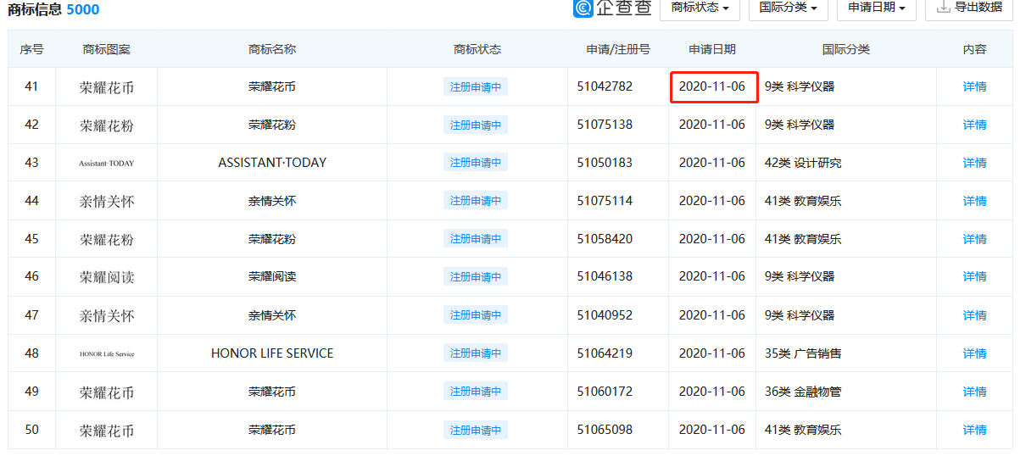Screen dimensions: 1026x456
Task: Click the 亲情关怀 trademark image in row 44
Action: click(x=107, y=202)
